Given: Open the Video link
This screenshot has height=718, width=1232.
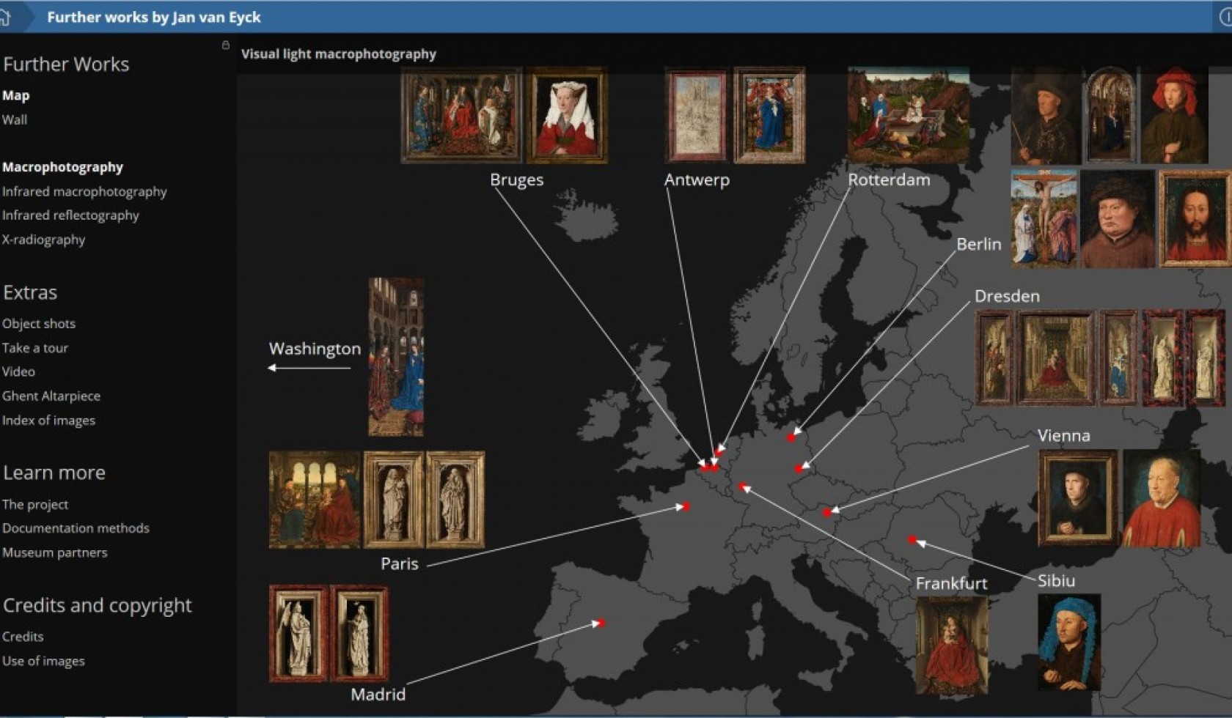Looking at the screenshot, I should click(18, 371).
